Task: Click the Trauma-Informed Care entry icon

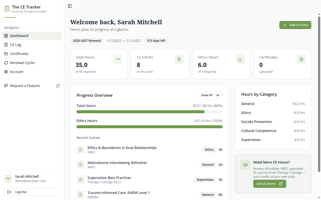Action: pyautogui.click(x=81, y=195)
